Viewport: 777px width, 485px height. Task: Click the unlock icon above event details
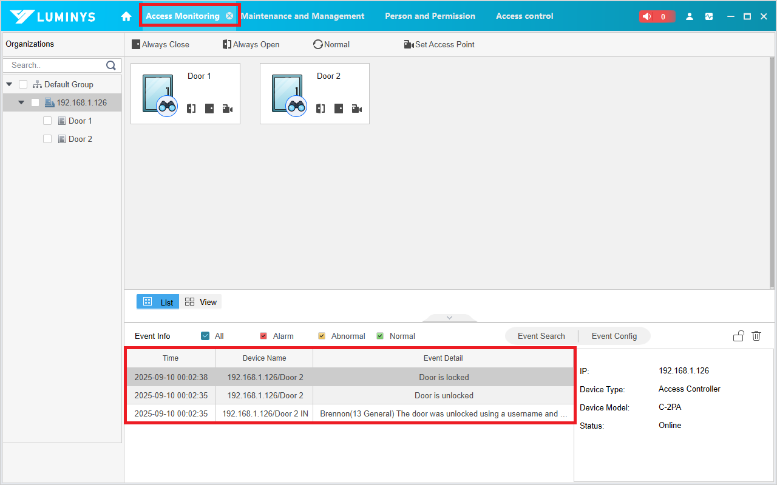point(738,336)
